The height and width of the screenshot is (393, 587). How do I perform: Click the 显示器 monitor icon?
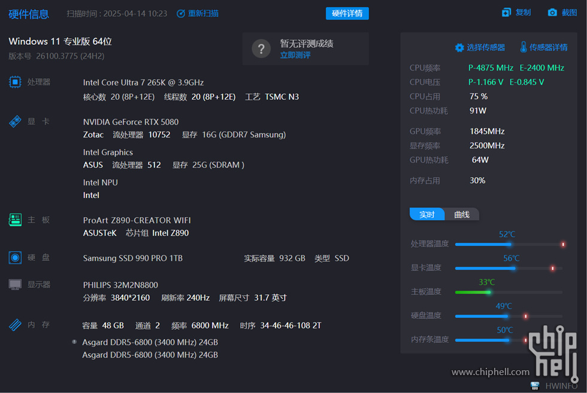[x=15, y=285]
